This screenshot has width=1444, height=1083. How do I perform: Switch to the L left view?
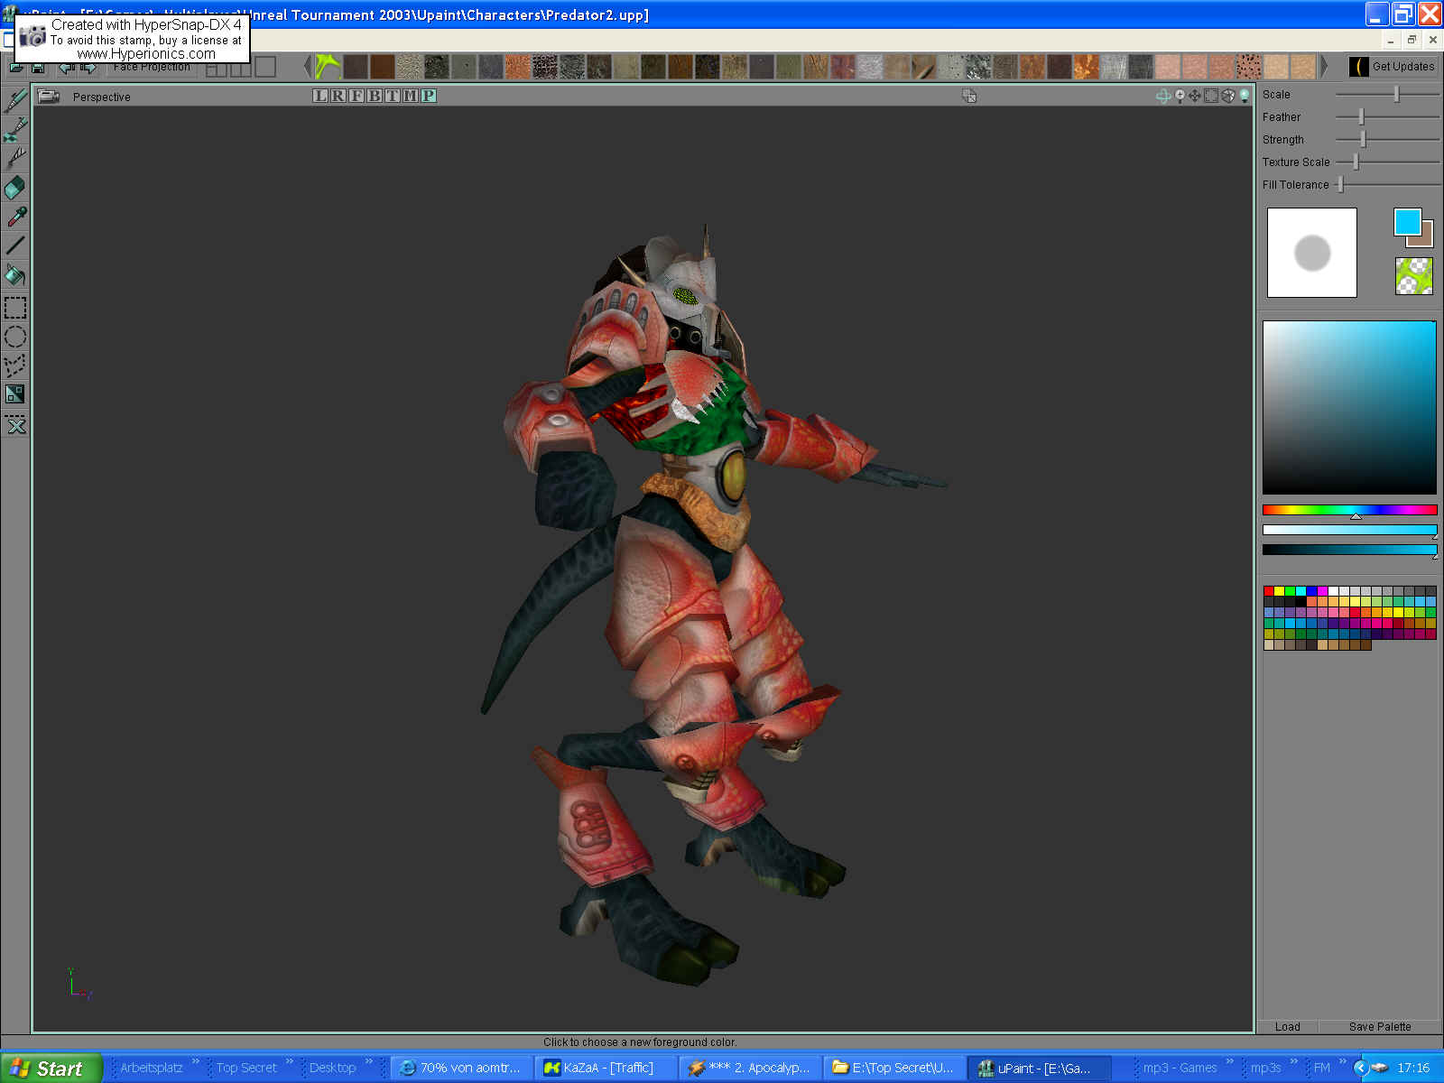320,96
